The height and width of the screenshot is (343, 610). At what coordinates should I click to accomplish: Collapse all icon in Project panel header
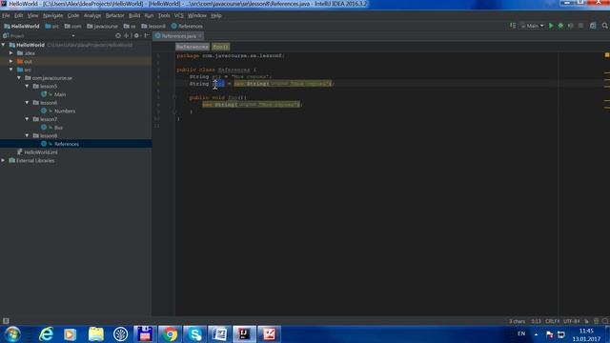pyautogui.click(x=126, y=35)
